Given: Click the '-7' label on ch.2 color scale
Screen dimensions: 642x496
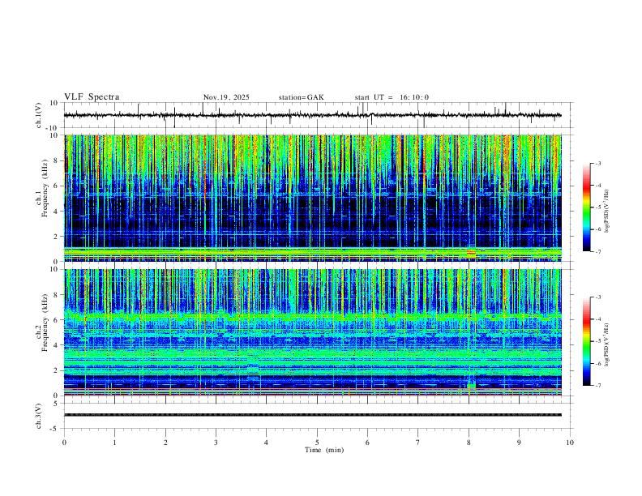Looking at the screenshot, I should (x=597, y=386).
